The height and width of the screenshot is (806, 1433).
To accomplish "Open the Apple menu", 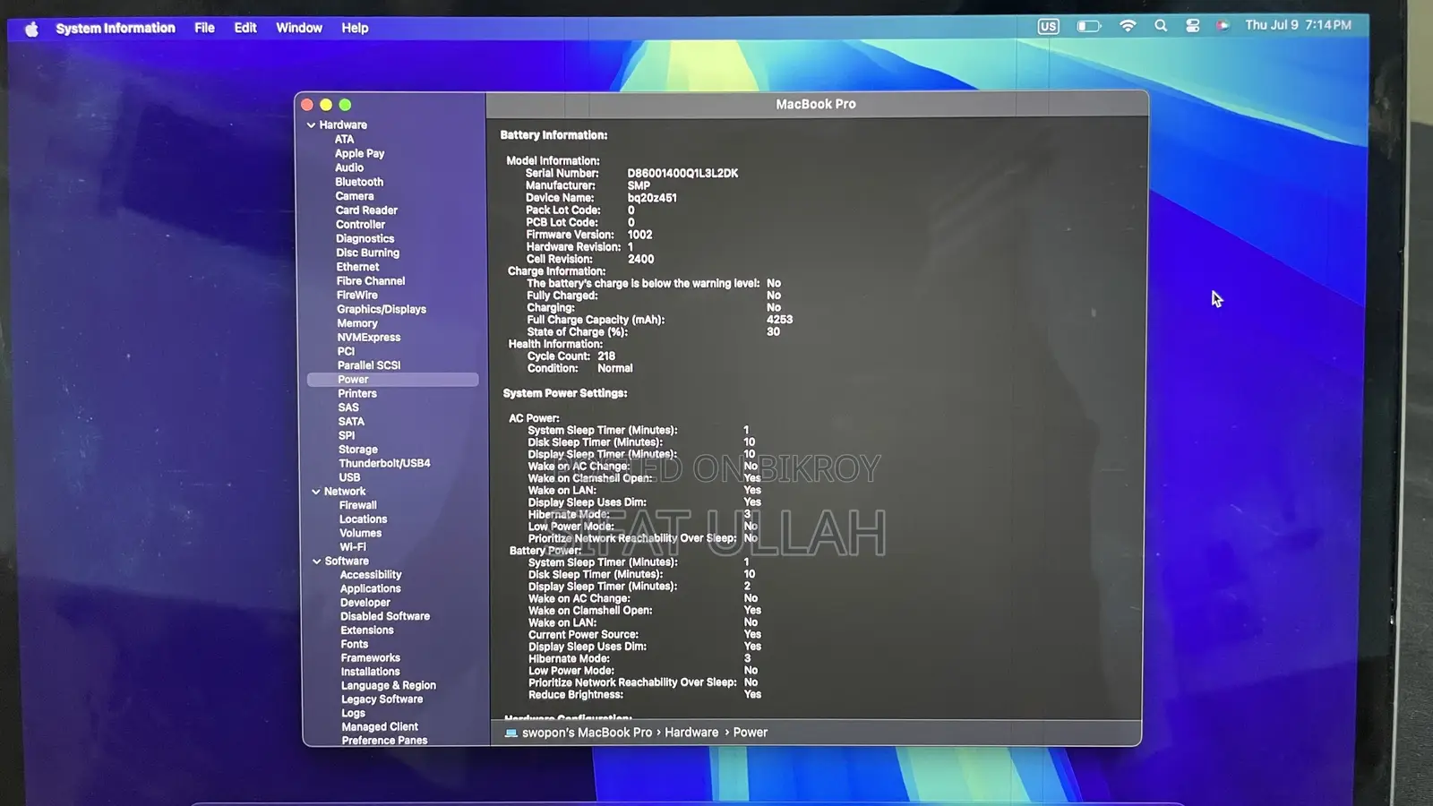I will [x=31, y=29].
